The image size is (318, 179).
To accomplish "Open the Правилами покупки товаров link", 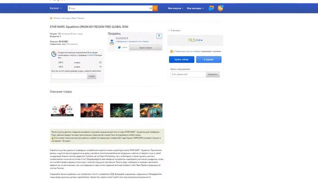I will (x=188, y=52).
